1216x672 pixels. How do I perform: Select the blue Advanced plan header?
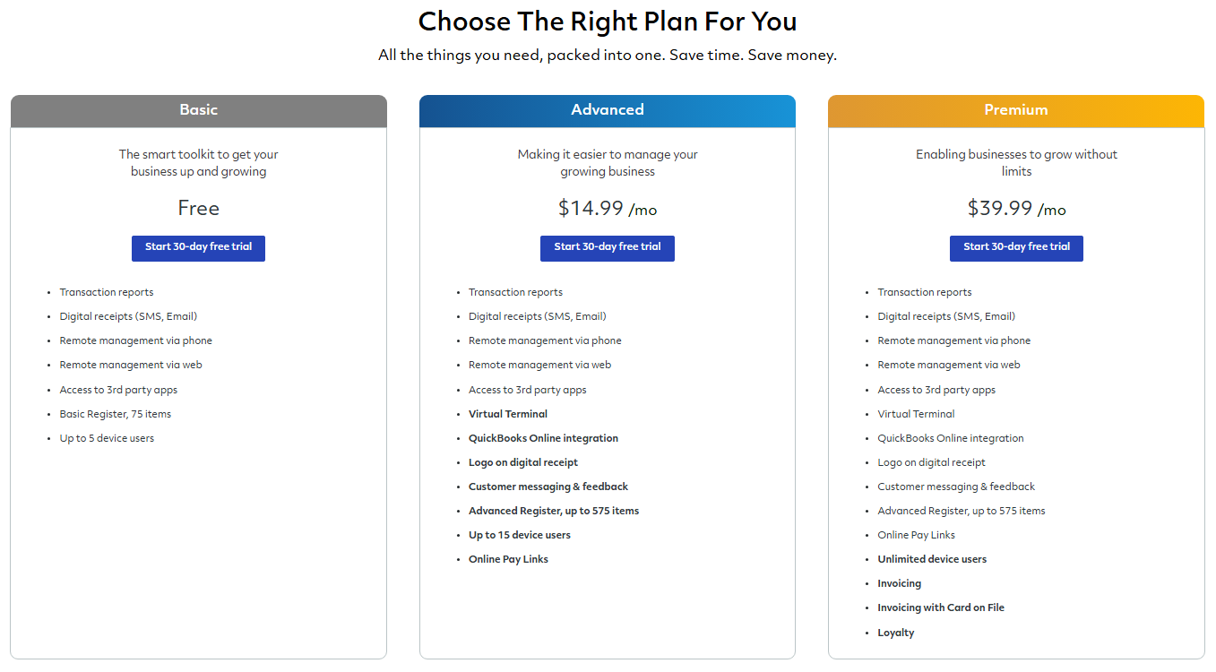608,110
